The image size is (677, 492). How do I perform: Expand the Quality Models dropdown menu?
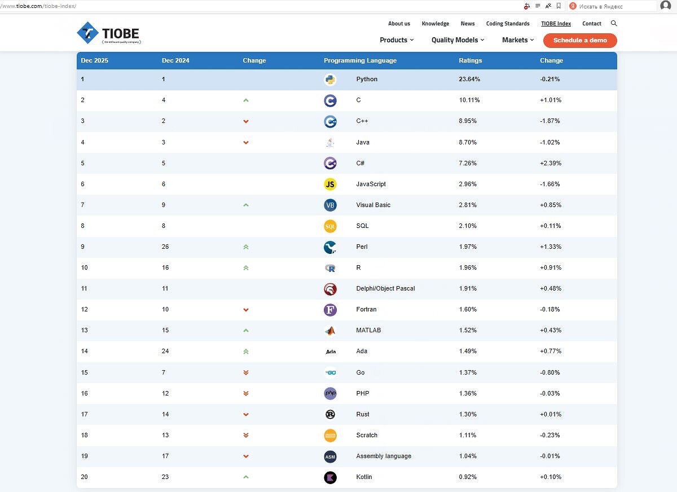coord(458,40)
